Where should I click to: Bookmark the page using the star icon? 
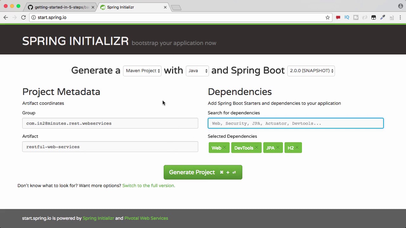[x=328, y=17]
